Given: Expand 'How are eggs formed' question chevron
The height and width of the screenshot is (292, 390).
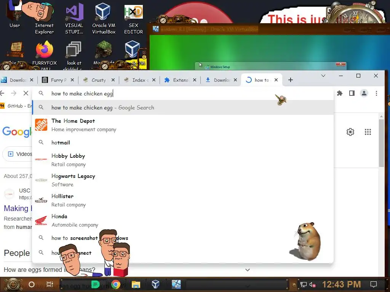Looking at the screenshot, I should [x=248, y=270].
